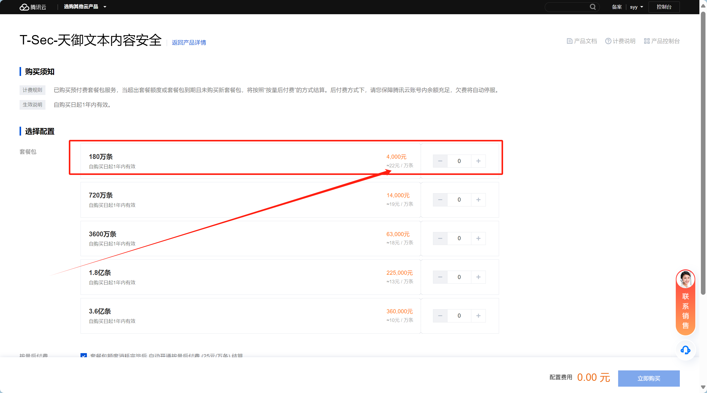Click the 套餐包 row label
This screenshot has width=707, height=393.
[x=28, y=152]
